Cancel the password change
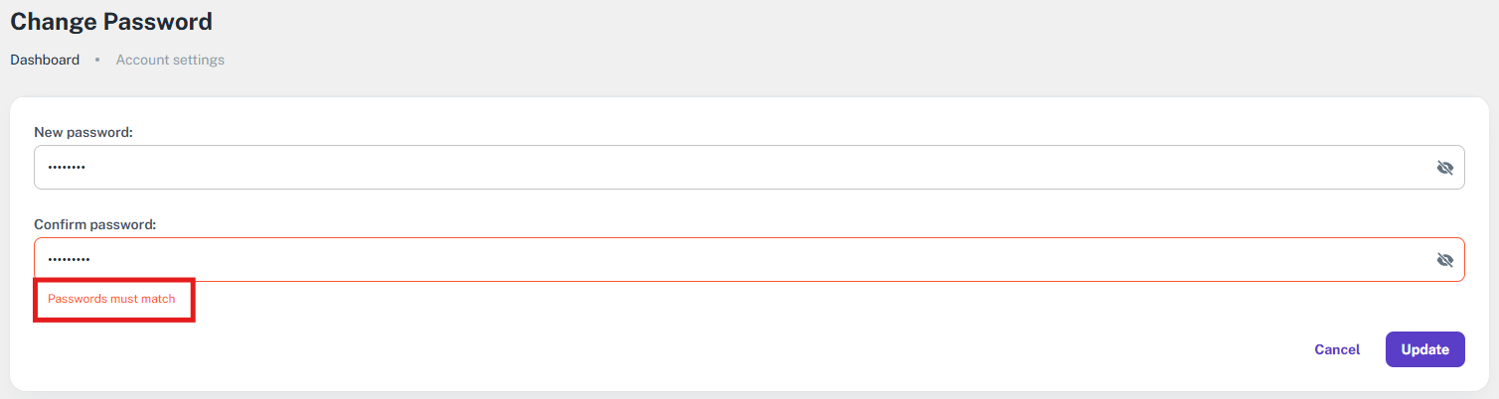The width and height of the screenshot is (1499, 399). pyautogui.click(x=1337, y=349)
